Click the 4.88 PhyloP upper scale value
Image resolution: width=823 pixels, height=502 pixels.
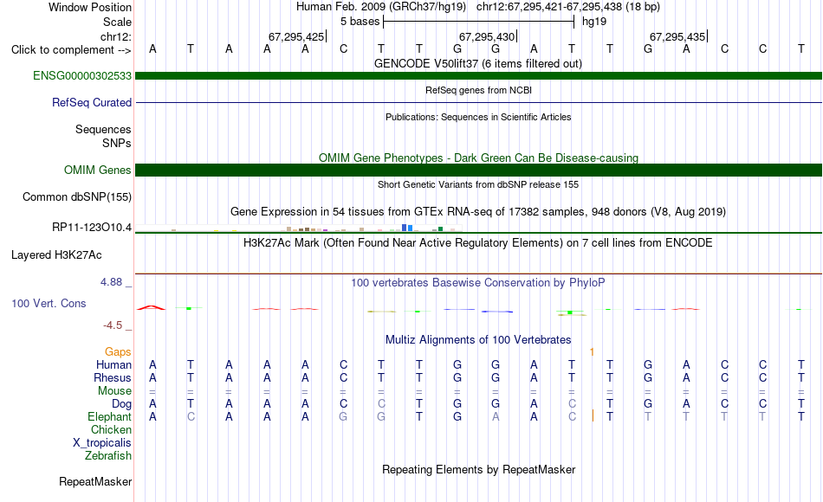pyautogui.click(x=111, y=282)
